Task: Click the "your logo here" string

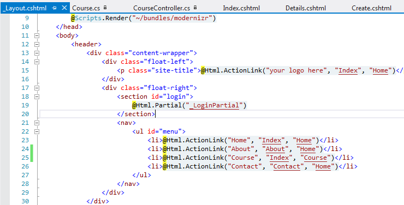Action: tap(296, 70)
